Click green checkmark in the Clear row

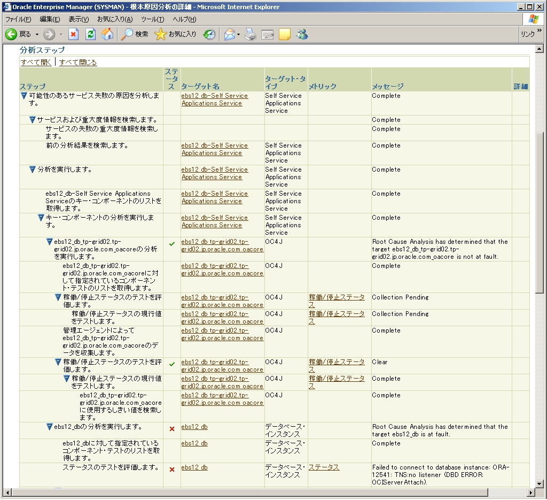click(172, 364)
